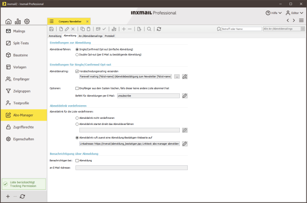Open the home view icon
The height and width of the screenshot is (203, 307).
(8, 21)
